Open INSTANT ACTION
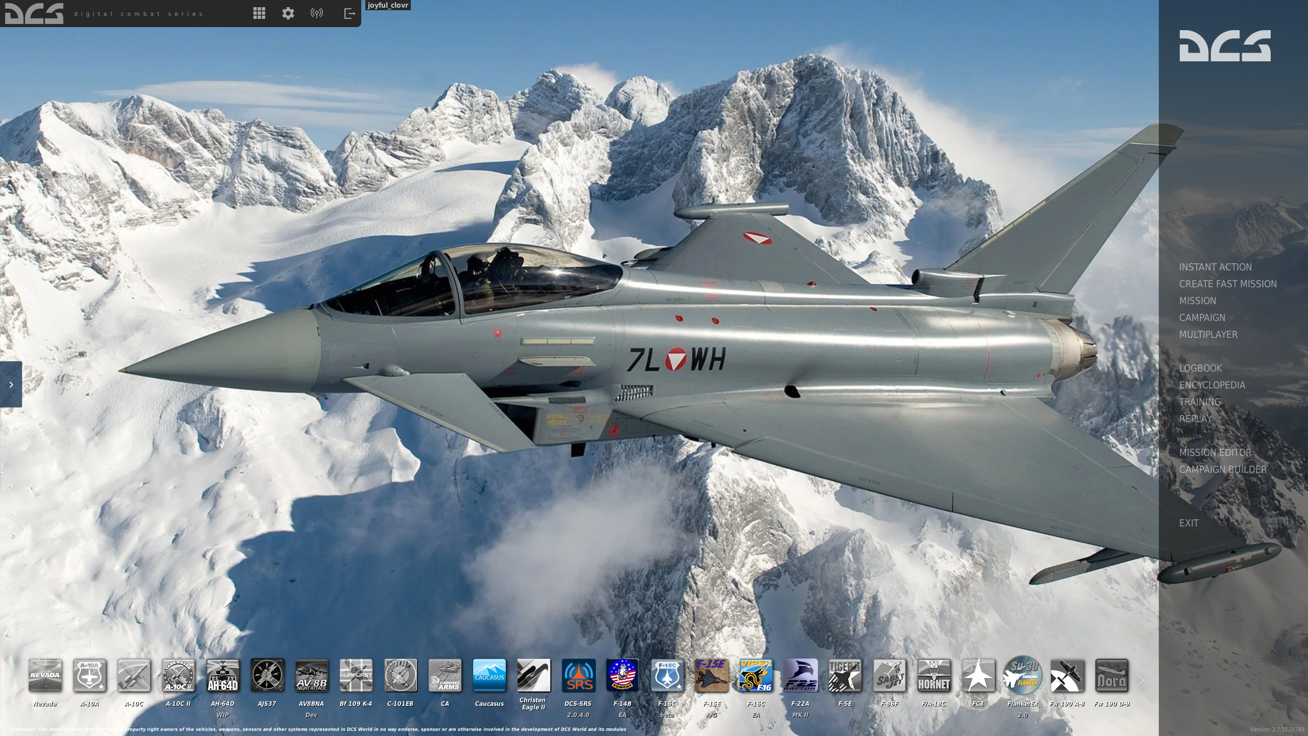 1216,267
